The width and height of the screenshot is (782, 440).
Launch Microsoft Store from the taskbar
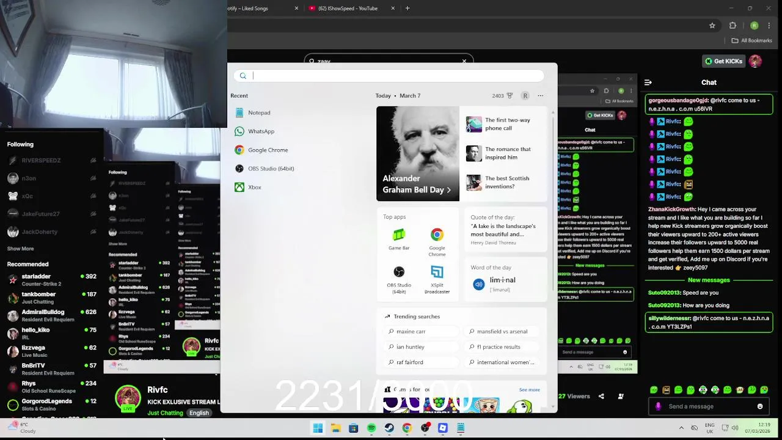(x=353, y=428)
